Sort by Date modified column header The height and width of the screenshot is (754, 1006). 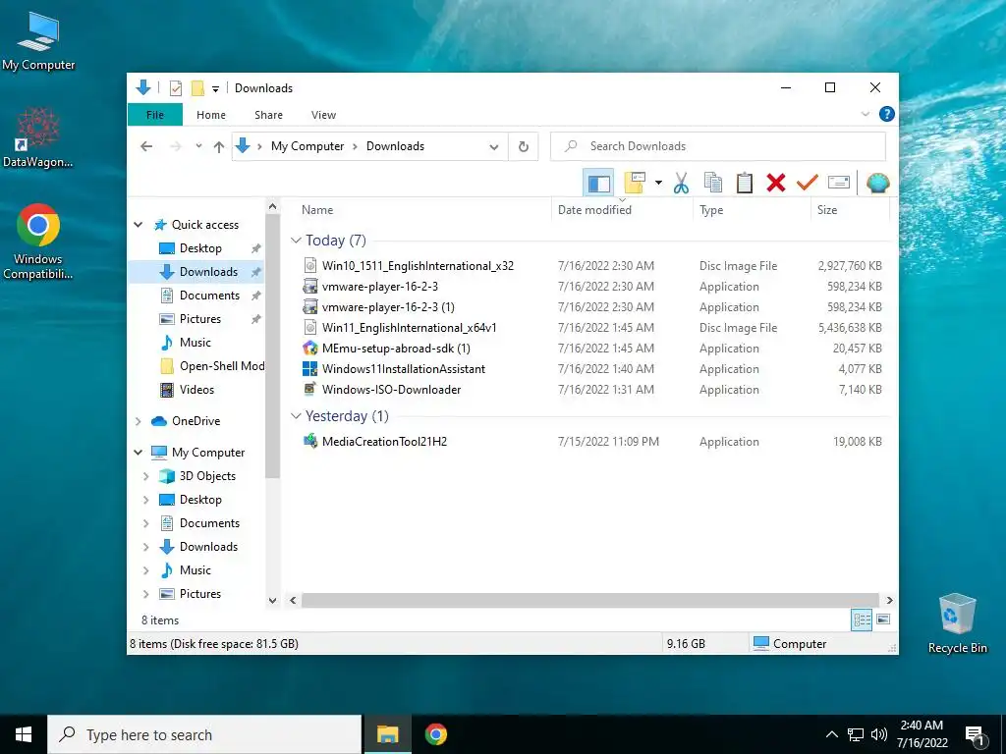point(622,210)
